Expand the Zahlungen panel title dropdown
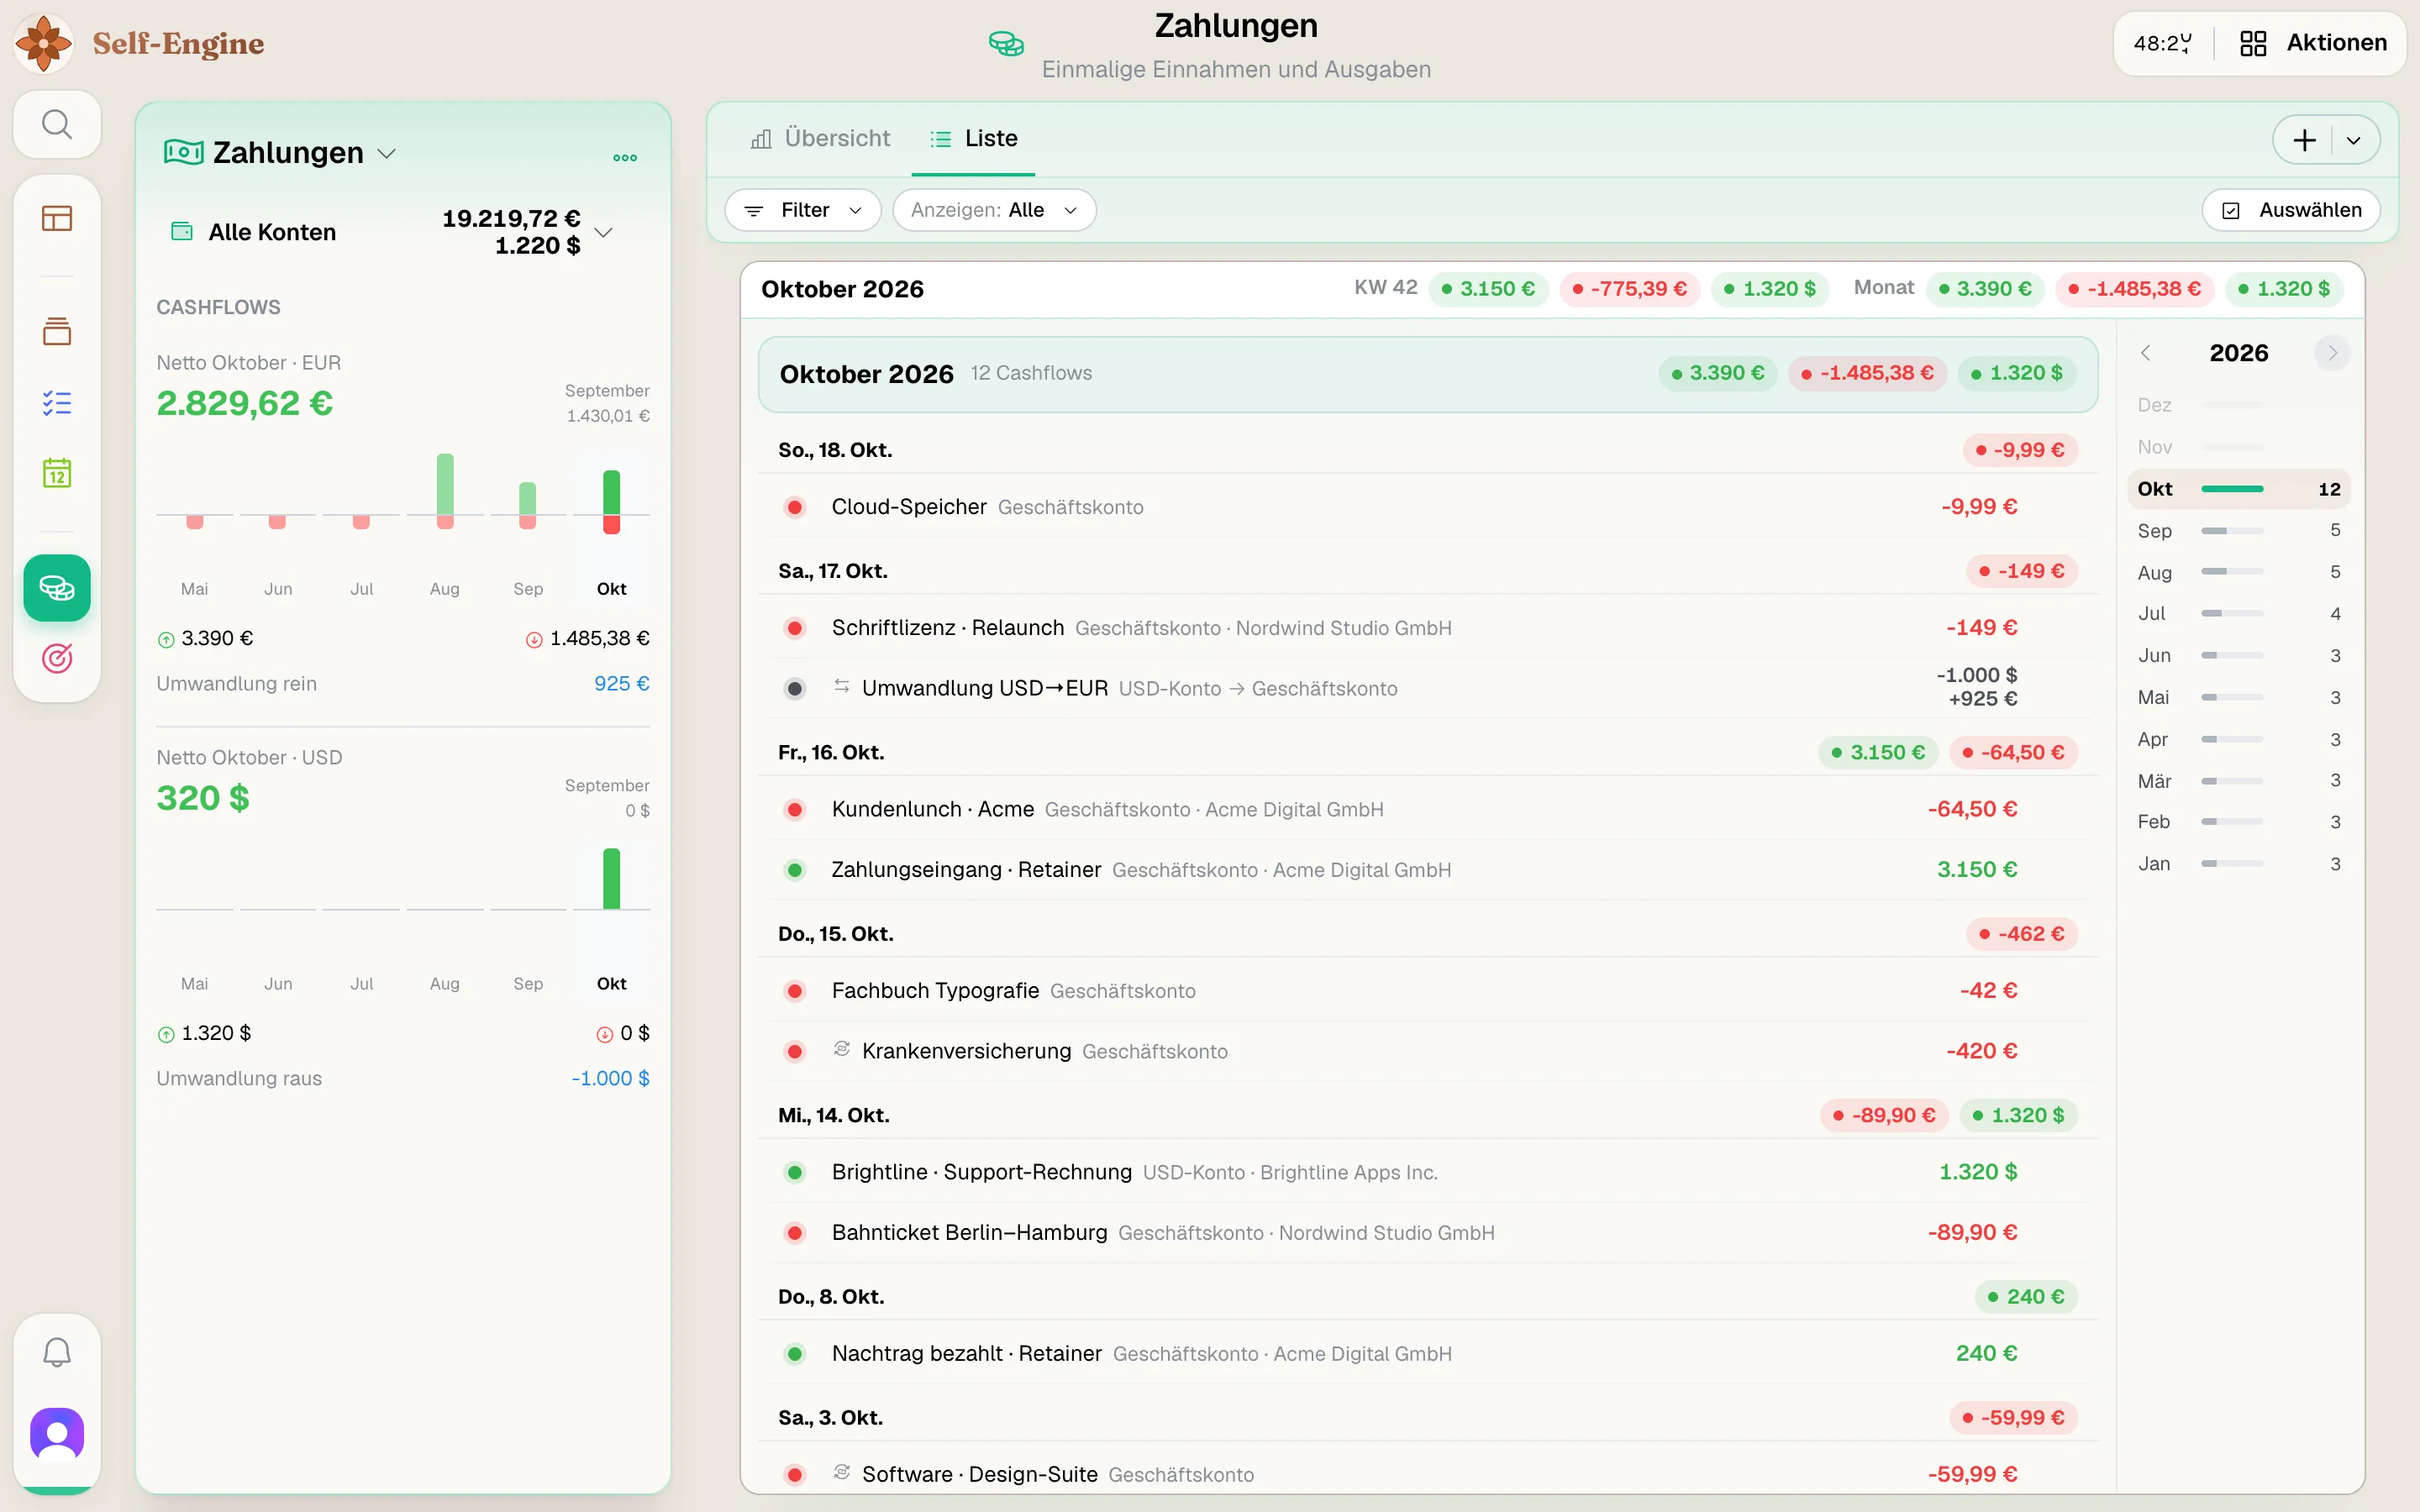The image size is (2420, 1512). point(387,153)
